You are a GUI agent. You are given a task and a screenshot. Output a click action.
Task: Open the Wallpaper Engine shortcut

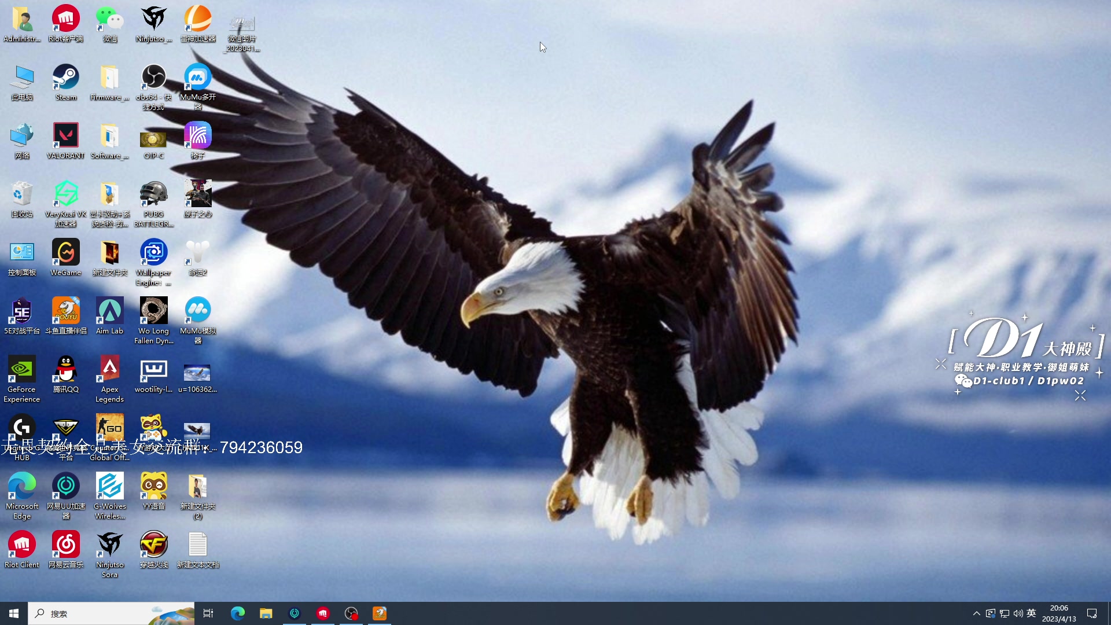(x=153, y=253)
